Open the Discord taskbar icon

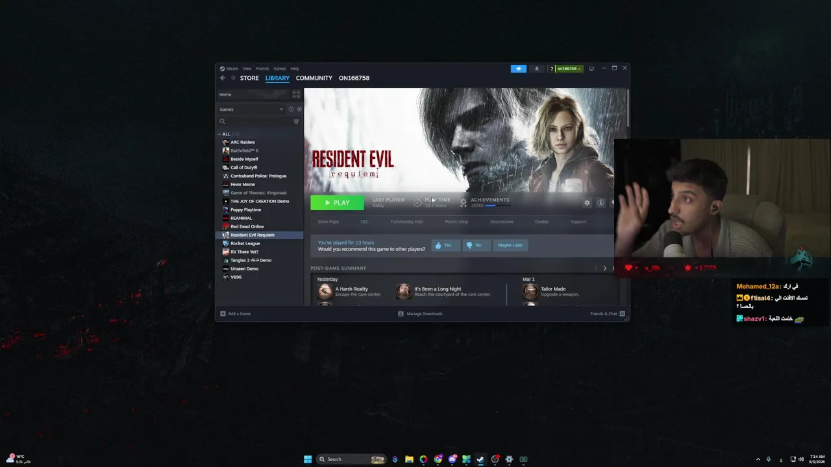(x=452, y=459)
